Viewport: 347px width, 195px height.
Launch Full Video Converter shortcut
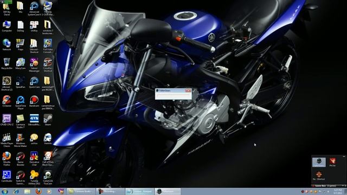48,46
